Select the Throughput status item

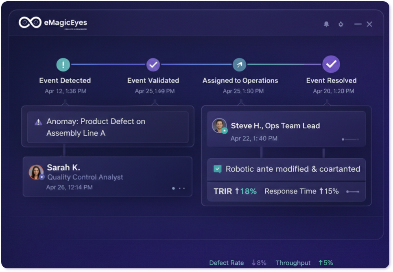point(303,263)
